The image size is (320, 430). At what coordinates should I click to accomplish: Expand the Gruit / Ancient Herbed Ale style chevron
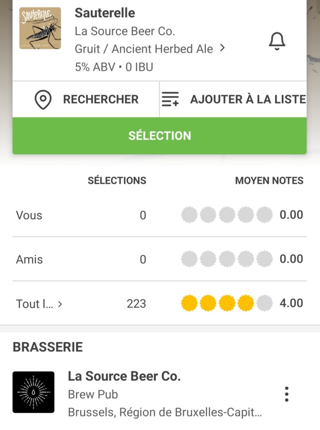click(222, 48)
